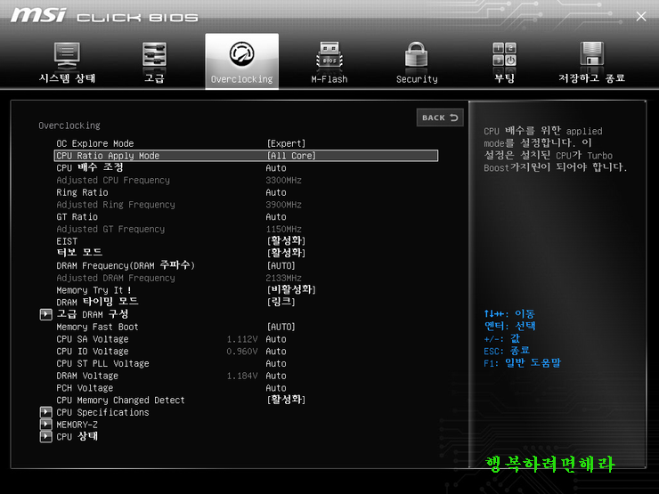Viewport: 659px width, 494px height.
Task: Click the CPU SA Voltage label
Action: [x=93, y=339]
